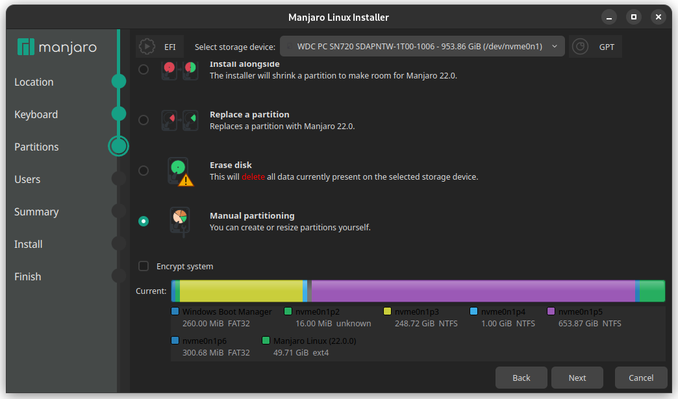Click '300.68 MiB FAT32' size text
Image resolution: width=678 pixels, height=399 pixels.
[216, 353]
